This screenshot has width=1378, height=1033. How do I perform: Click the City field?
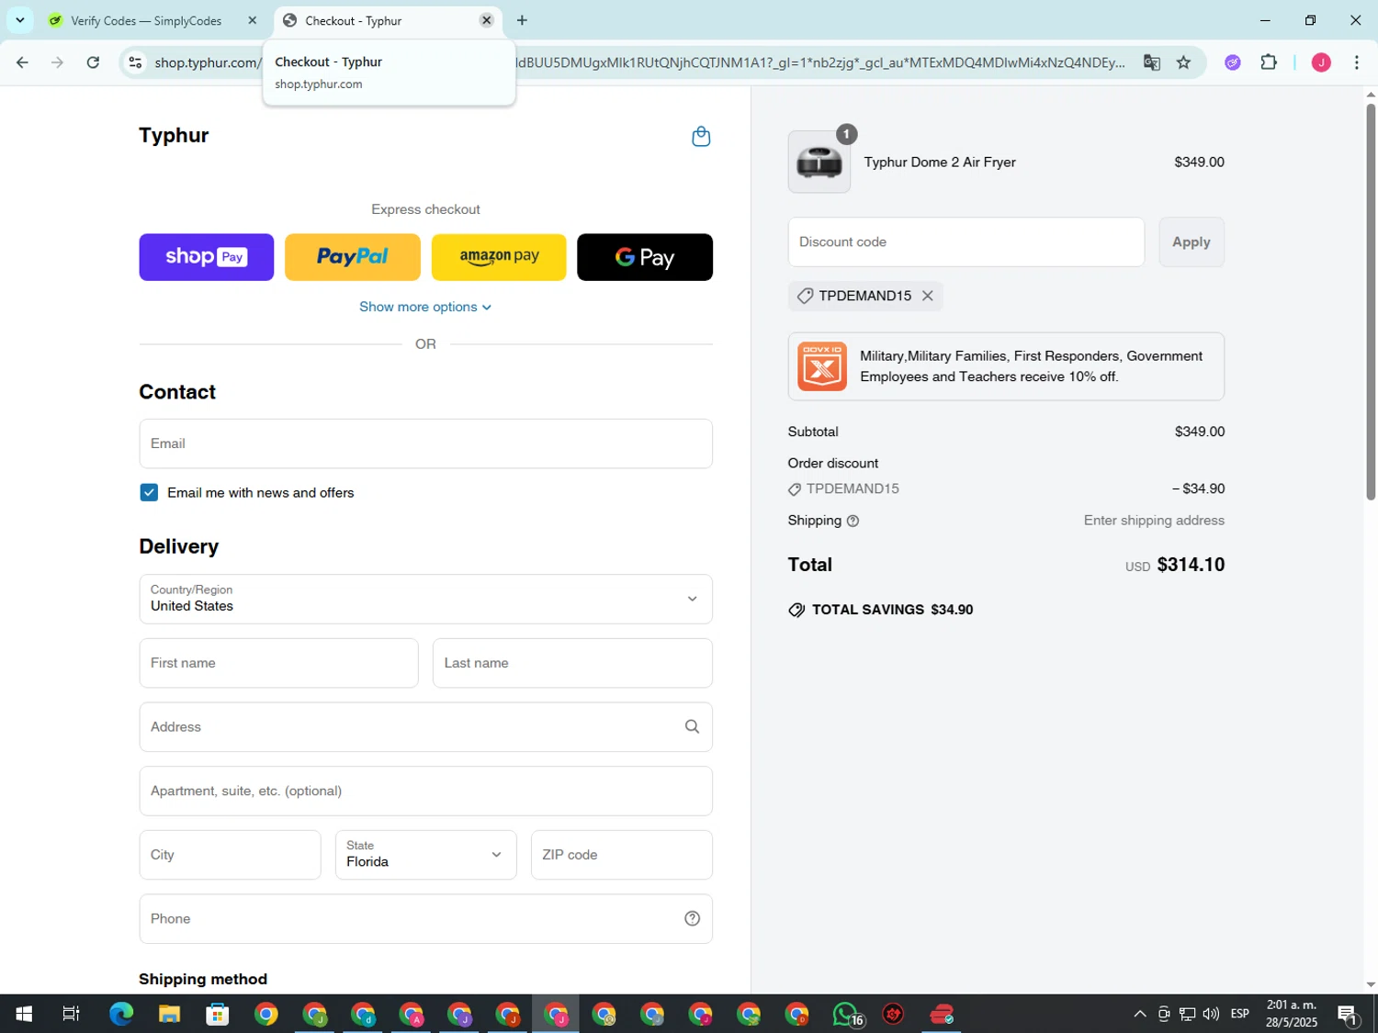(x=230, y=855)
